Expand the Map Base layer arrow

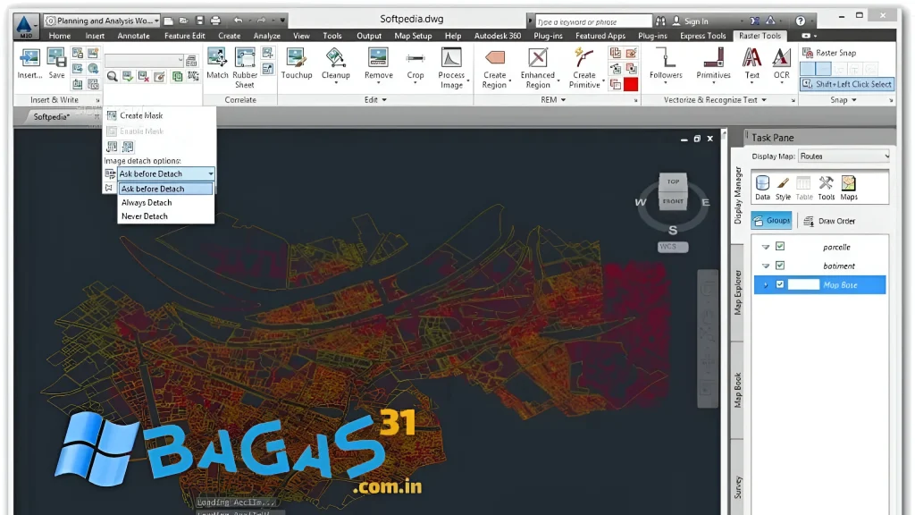click(766, 285)
